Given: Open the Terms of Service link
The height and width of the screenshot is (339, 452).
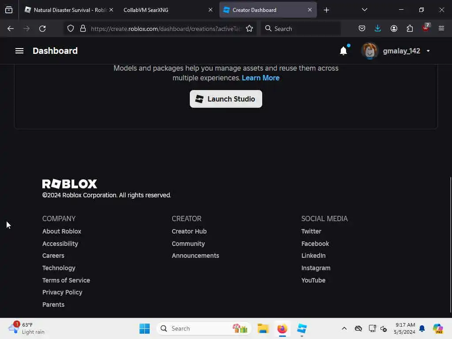Looking at the screenshot, I should (x=66, y=280).
